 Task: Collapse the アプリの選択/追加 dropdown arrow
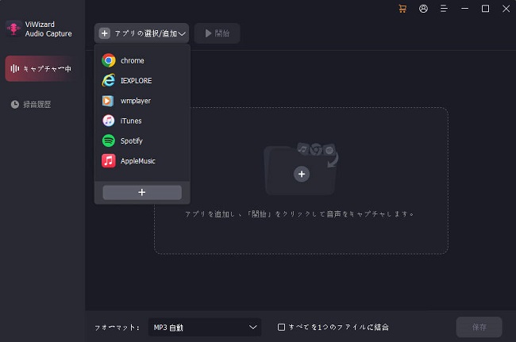pos(182,33)
